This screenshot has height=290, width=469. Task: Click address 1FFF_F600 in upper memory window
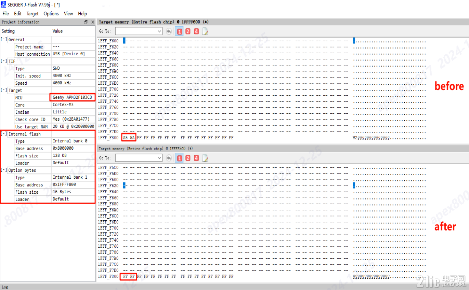pyautogui.click(x=108, y=41)
